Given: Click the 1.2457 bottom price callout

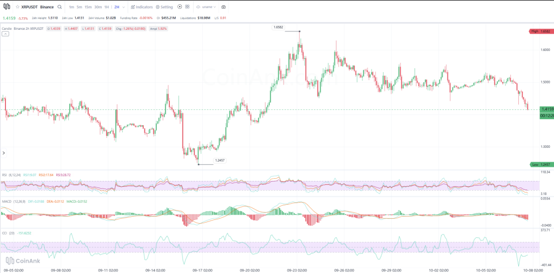Looking at the screenshot, I should tap(220, 160).
